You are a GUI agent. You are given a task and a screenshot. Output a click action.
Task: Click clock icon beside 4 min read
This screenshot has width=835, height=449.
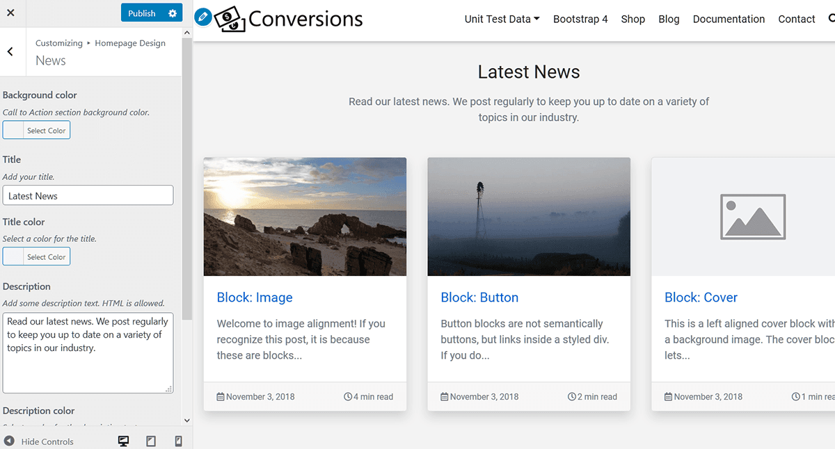(348, 397)
